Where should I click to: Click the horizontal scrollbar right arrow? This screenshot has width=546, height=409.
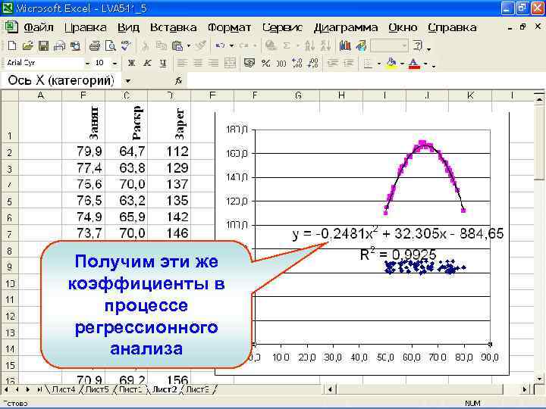(525, 389)
